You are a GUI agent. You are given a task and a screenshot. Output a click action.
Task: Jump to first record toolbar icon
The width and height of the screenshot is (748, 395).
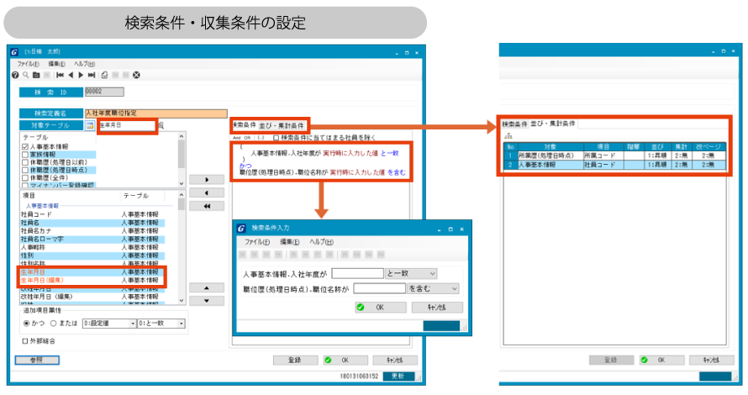pyautogui.click(x=61, y=75)
